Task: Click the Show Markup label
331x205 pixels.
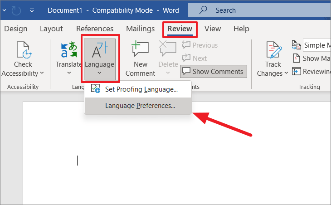Action: (316, 59)
